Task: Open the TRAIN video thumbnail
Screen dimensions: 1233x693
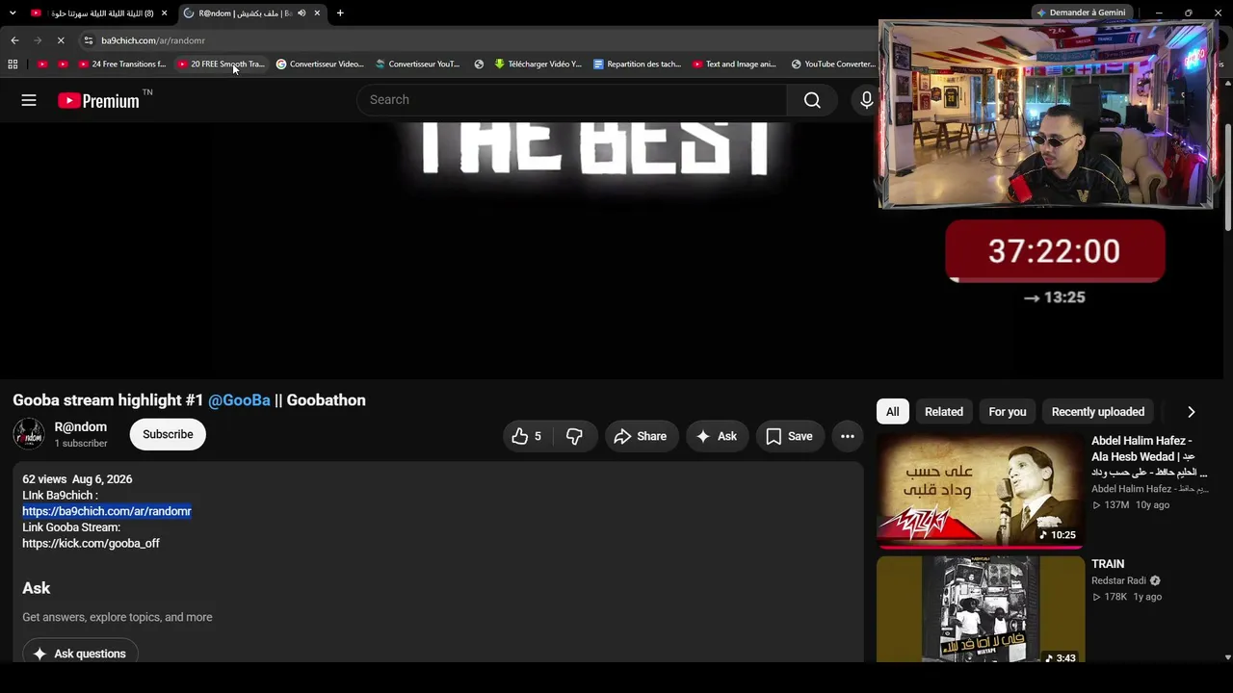Action: pyautogui.click(x=981, y=609)
